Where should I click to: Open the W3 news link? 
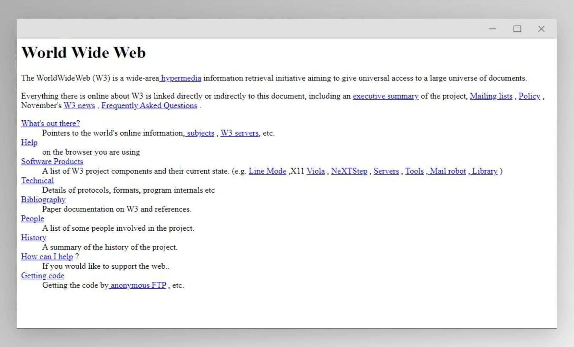click(79, 106)
